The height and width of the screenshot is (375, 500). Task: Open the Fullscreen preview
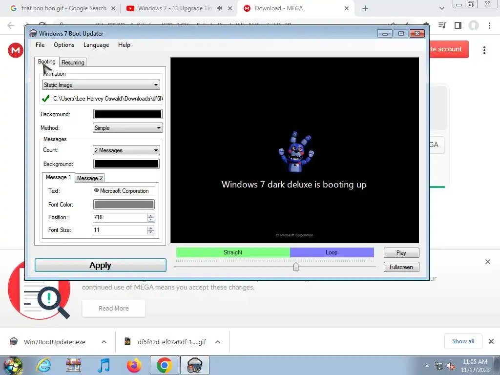(x=401, y=267)
